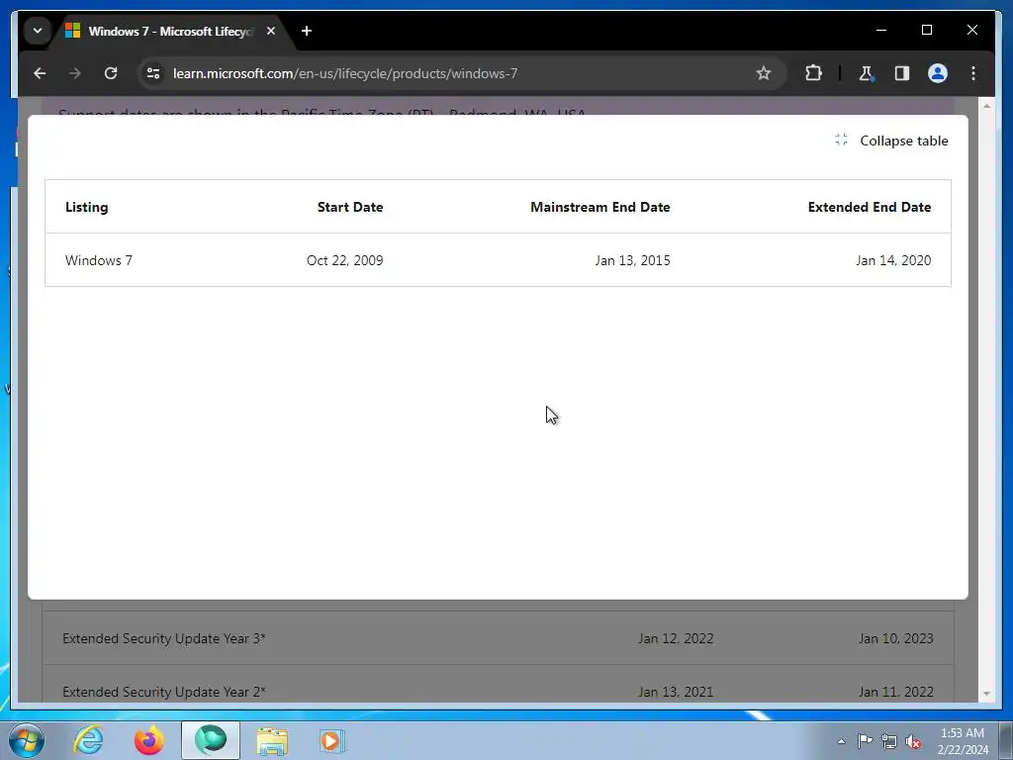The height and width of the screenshot is (760, 1013).
Task: Open the profile avatar menu
Action: (938, 73)
